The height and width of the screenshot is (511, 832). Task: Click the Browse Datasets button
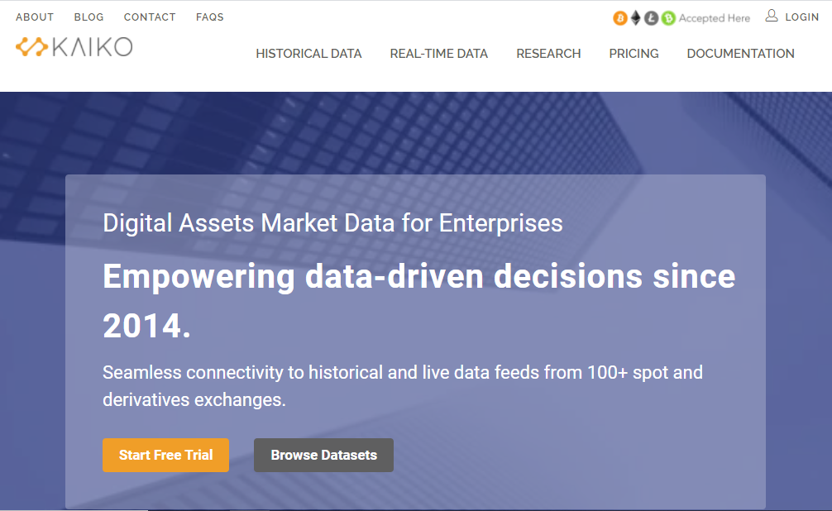[x=323, y=455]
